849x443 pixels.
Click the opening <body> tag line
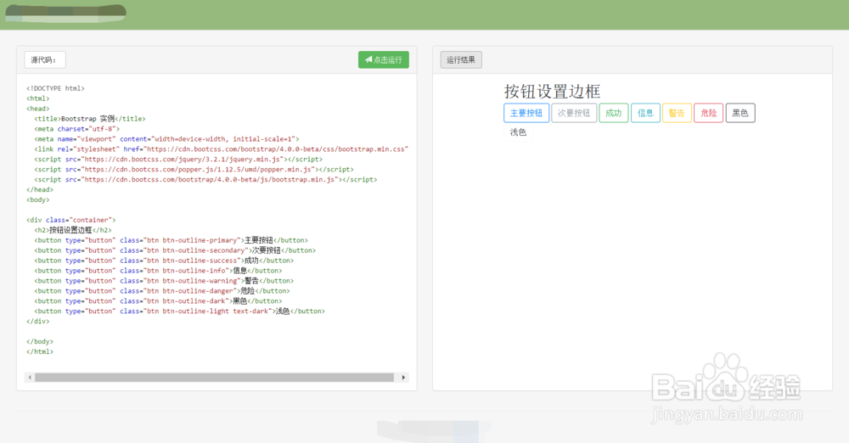[x=38, y=199]
